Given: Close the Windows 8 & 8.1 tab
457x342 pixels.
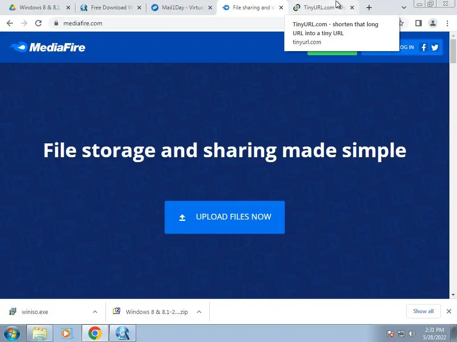Looking at the screenshot, I should pyautogui.click(x=68, y=8).
